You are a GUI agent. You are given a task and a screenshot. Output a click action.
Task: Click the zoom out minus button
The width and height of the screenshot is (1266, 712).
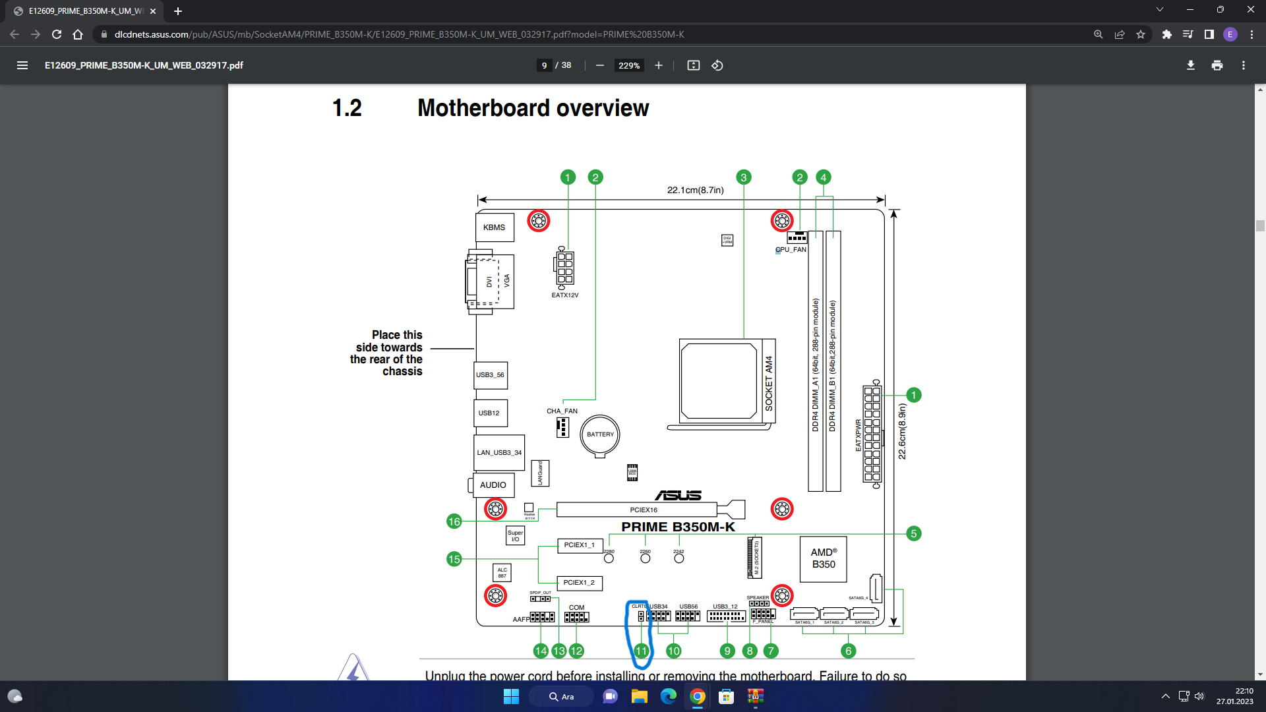pyautogui.click(x=599, y=65)
